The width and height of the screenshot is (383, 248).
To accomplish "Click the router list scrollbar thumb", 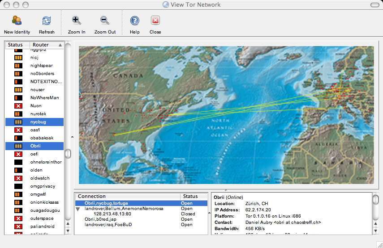I will point(68,154).
